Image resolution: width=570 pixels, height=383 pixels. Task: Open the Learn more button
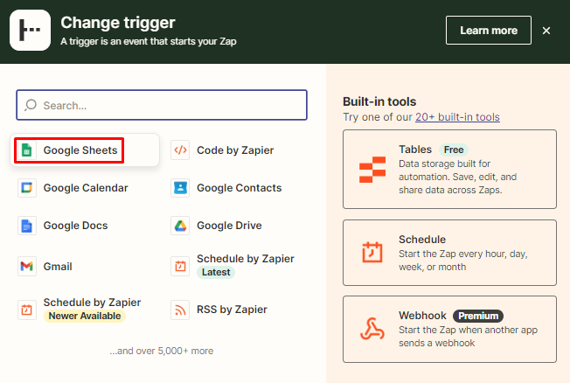tap(489, 31)
